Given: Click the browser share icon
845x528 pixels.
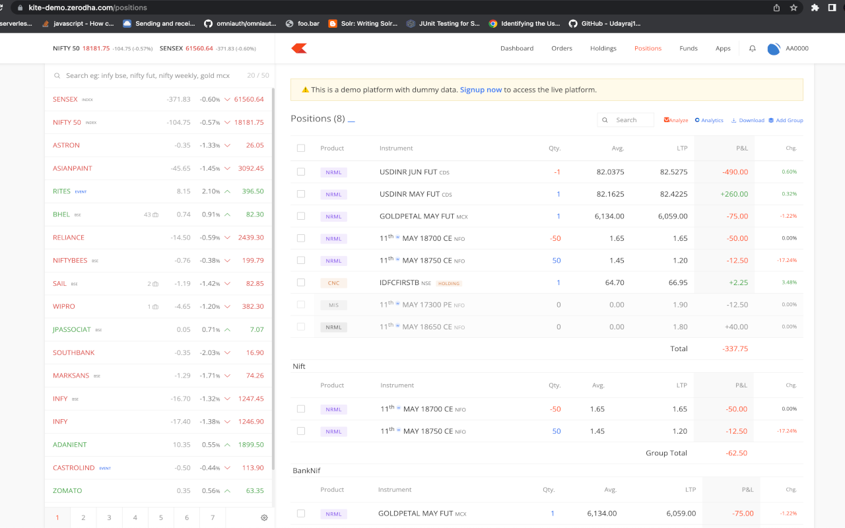Looking at the screenshot, I should click(x=776, y=8).
